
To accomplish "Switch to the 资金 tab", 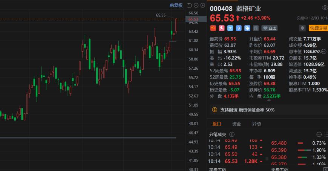I will [x=236, y=124].
